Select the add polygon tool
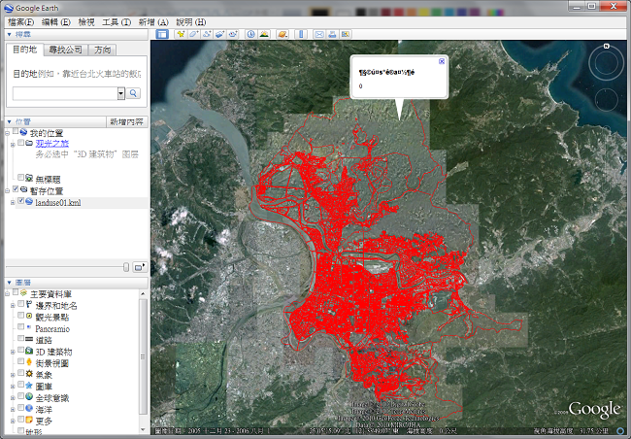The width and height of the screenshot is (631, 439). [194, 34]
